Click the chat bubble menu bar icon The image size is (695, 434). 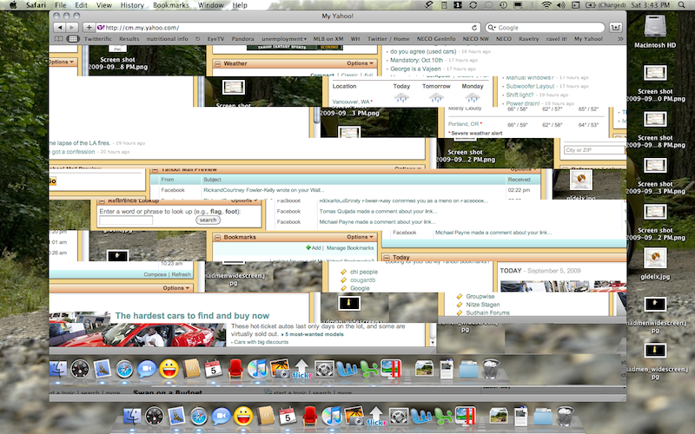click(x=488, y=5)
